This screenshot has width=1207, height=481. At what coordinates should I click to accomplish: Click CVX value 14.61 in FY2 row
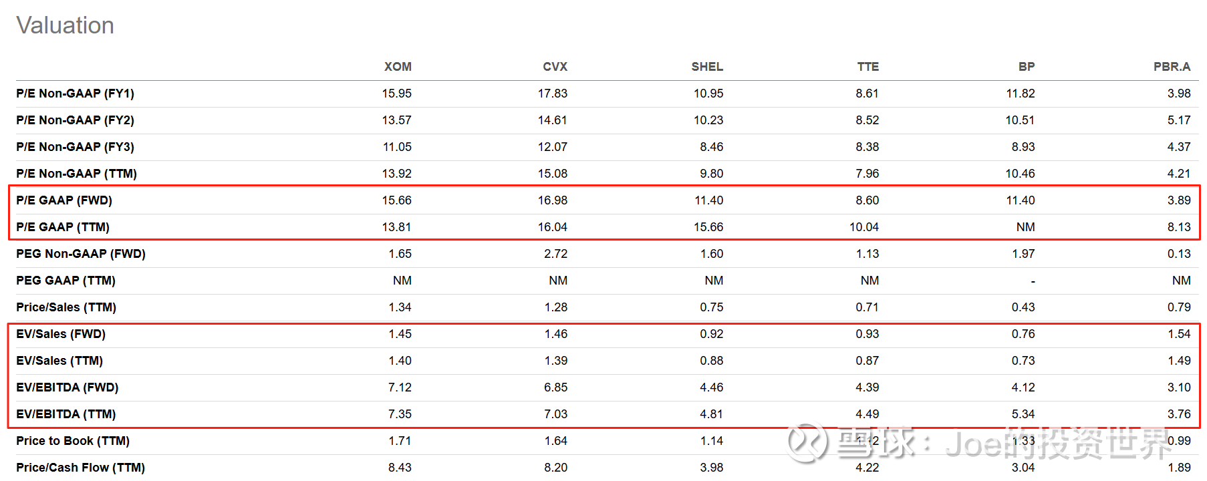tap(553, 120)
